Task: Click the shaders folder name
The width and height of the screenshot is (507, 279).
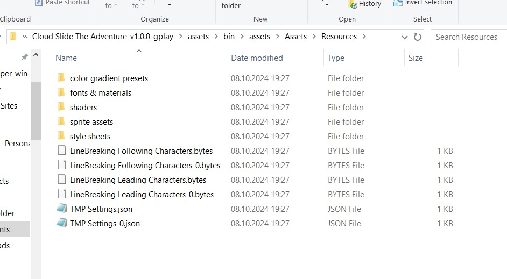Action: pos(83,107)
